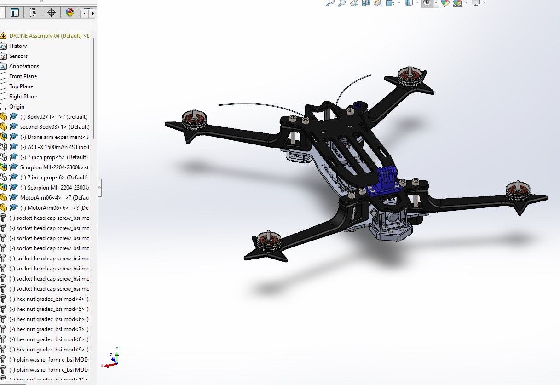Switch to the FeatureManager design tree tab
The image size is (560, 385).
click(x=15, y=12)
